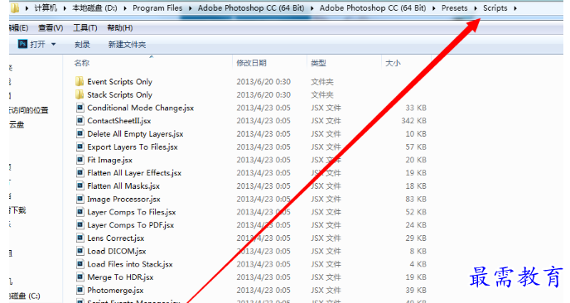
Task: Click the 刻录 toolbar button
Action: tap(82, 45)
